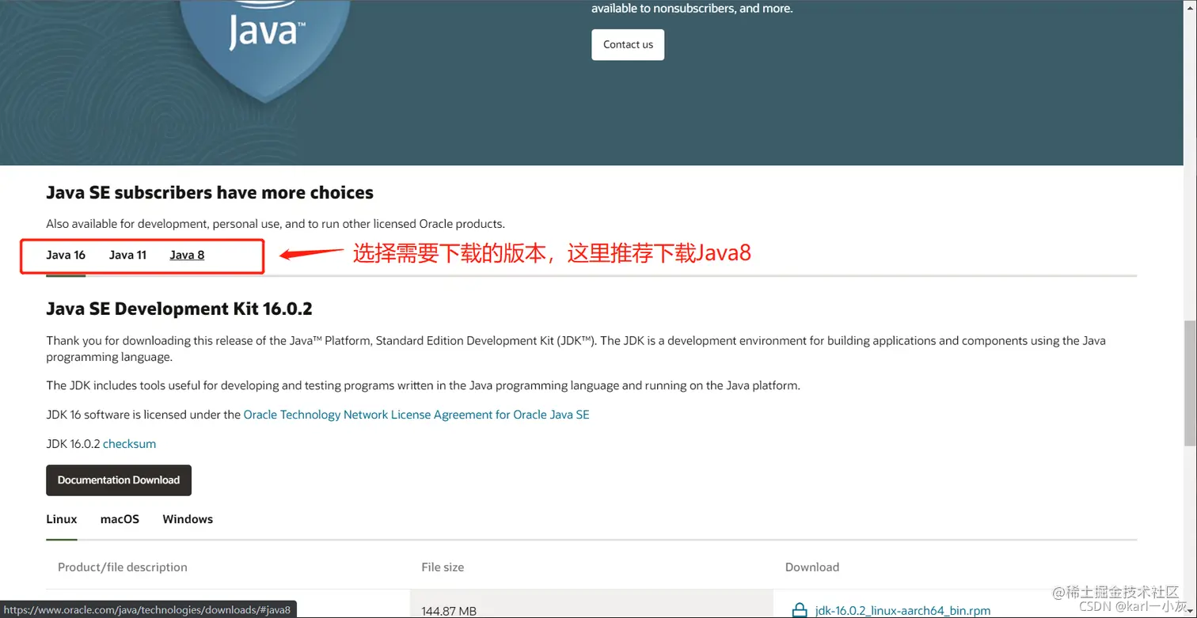Click the Documentation Download button

tap(119, 480)
